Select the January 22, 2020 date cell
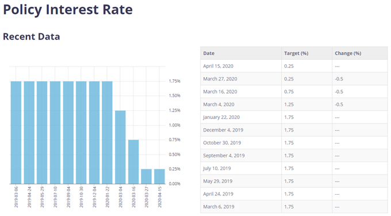This screenshot has width=391, height=216. pos(241,117)
